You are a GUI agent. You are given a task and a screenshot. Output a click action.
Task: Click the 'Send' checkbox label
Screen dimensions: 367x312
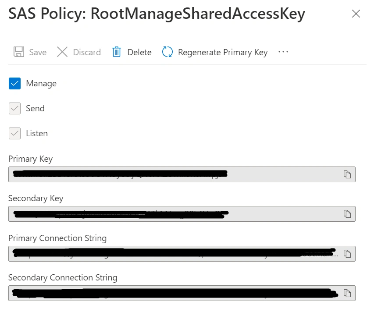[35, 109]
